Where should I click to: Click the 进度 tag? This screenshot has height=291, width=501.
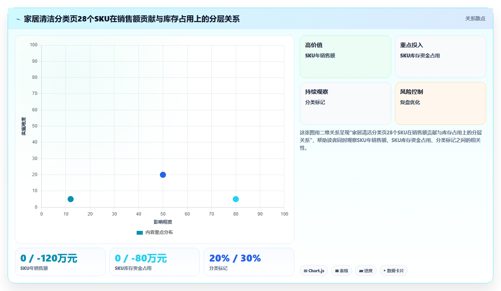(x=366, y=271)
